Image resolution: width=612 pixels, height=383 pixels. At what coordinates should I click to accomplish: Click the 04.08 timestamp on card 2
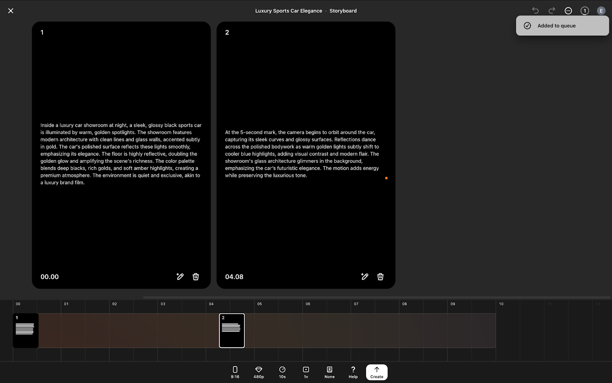tap(234, 277)
